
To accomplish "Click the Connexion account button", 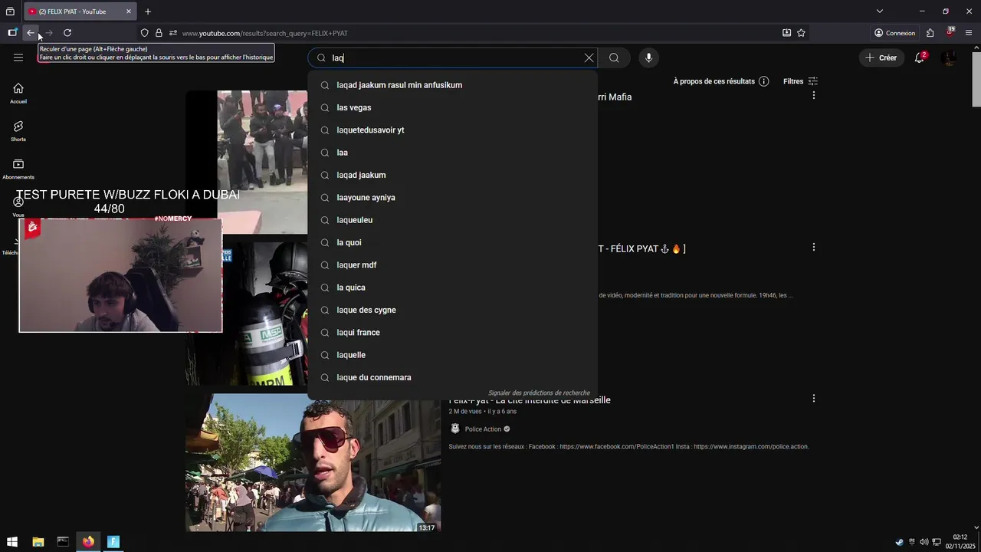I will click(x=894, y=33).
